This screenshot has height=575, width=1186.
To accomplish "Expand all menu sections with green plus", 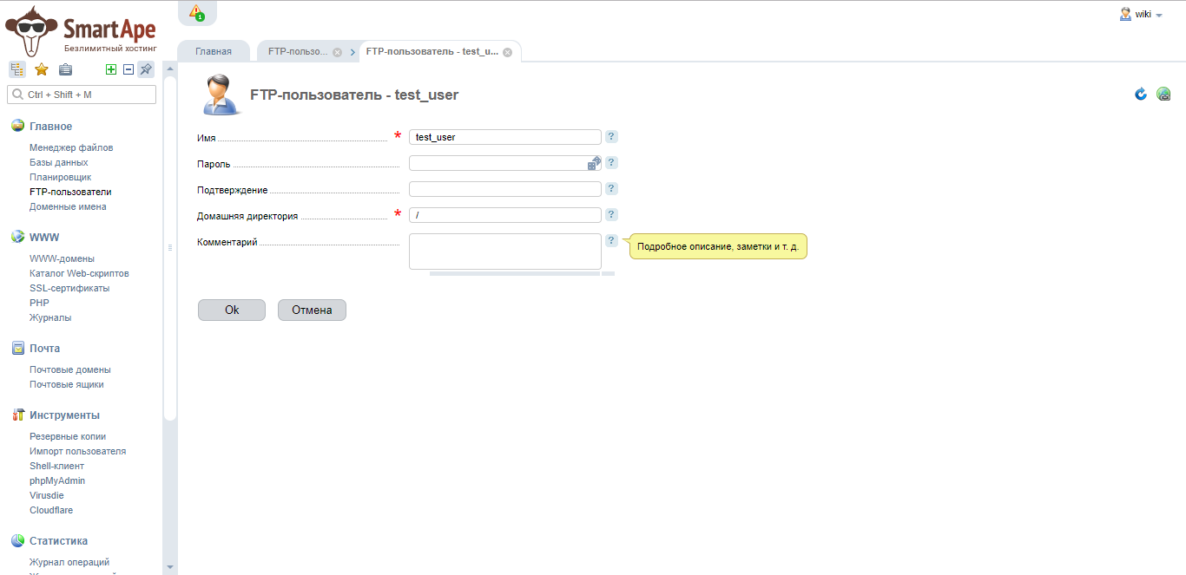I will (111, 70).
